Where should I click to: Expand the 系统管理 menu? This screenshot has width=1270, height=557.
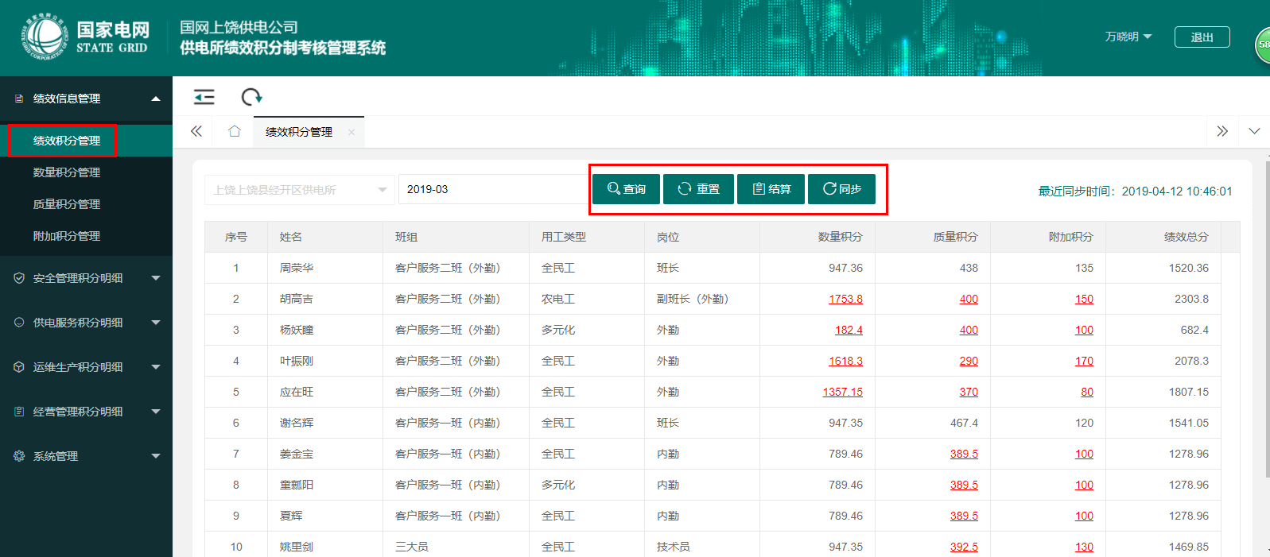coord(156,456)
